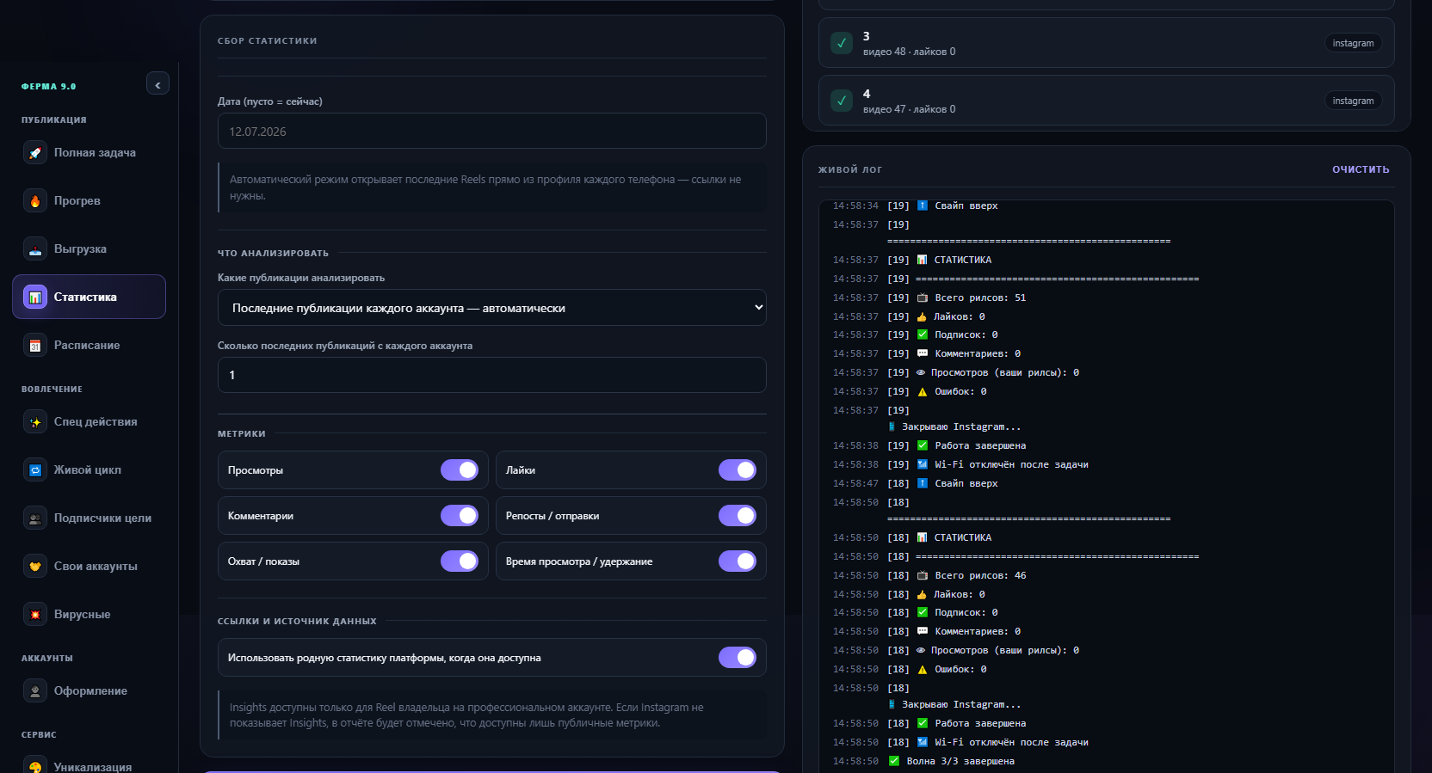This screenshot has height=773, width=1432.
Task: Click the Уникализация sidebar icon
Action: pyautogui.click(x=35, y=765)
